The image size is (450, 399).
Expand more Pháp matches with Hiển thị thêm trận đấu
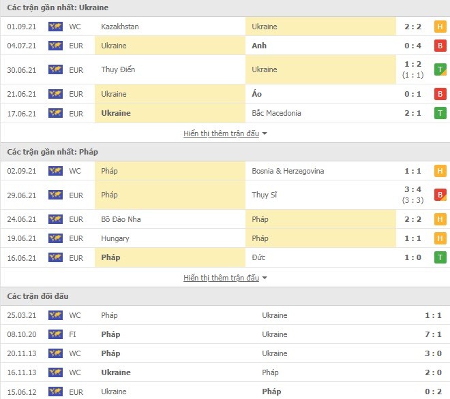[x=222, y=278]
